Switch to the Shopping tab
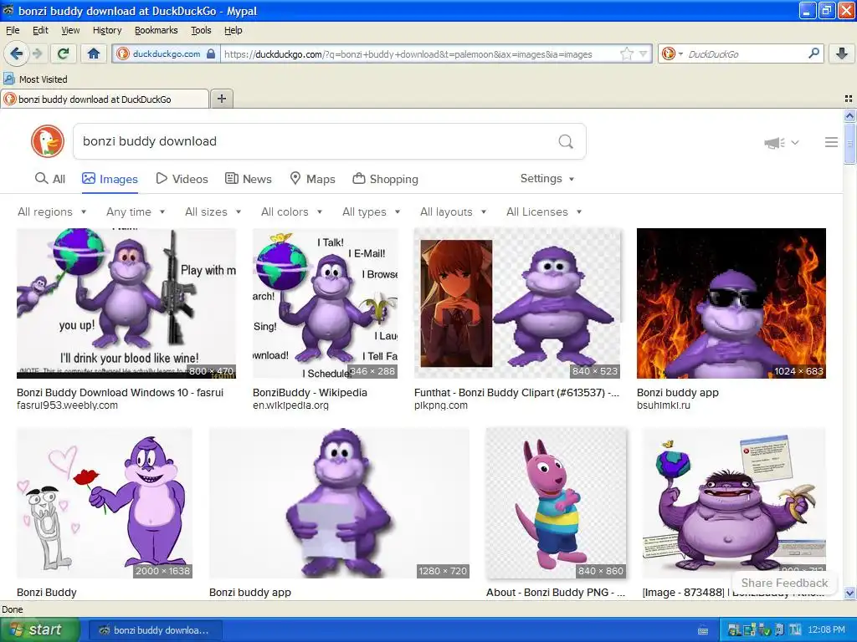The image size is (857, 642). click(385, 179)
